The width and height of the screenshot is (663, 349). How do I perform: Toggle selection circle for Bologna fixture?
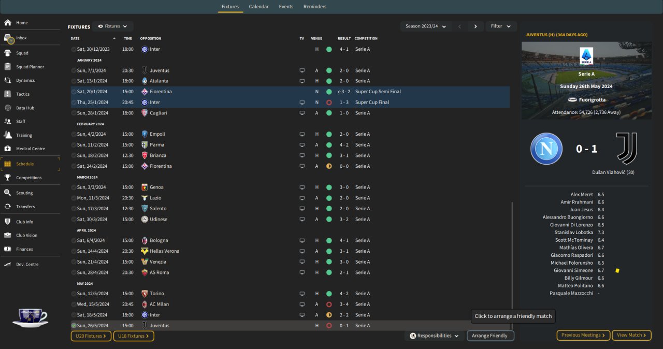point(74,240)
